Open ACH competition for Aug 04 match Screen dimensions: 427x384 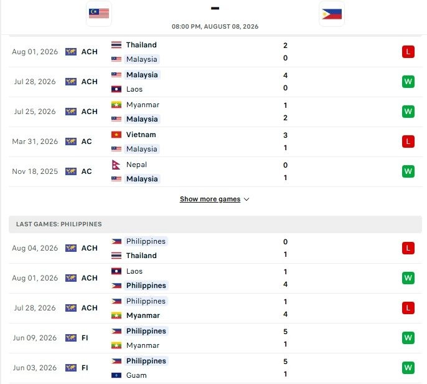[x=90, y=248]
